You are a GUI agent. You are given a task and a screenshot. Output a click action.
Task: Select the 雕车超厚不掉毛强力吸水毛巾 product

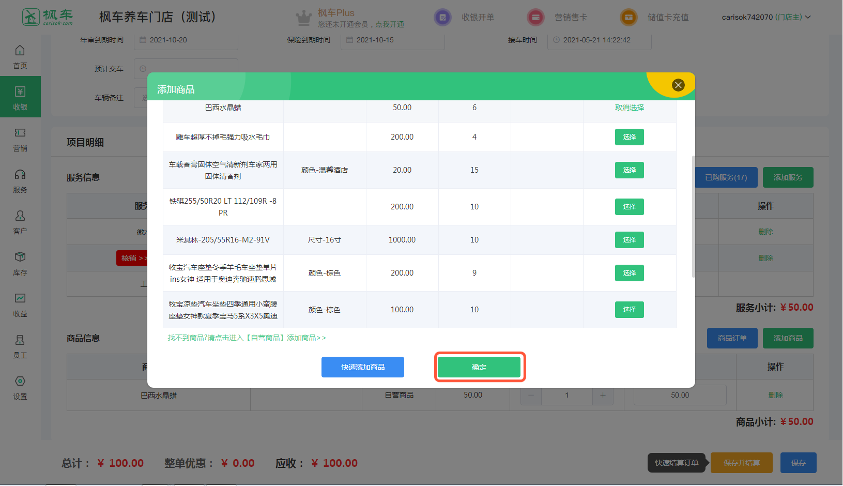629,137
